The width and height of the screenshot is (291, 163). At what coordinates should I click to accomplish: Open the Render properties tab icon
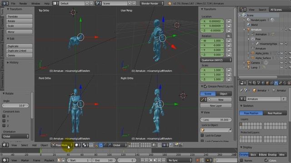pyautogui.click(x=250, y=83)
